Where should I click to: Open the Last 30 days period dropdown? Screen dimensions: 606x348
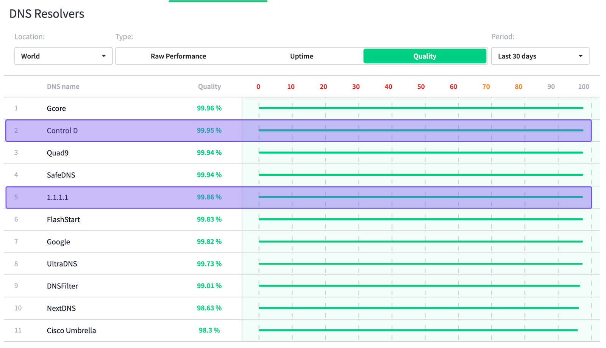coord(540,56)
